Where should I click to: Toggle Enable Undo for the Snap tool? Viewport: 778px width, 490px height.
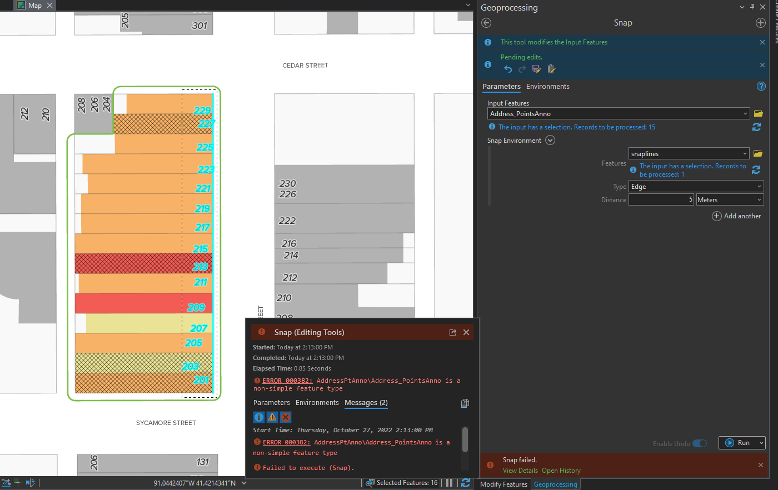tap(700, 443)
